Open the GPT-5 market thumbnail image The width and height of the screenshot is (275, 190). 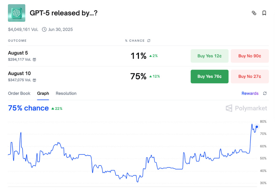(16, 13)
